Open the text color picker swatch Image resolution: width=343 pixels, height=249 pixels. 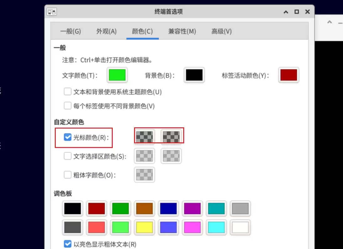coord(117,75)
